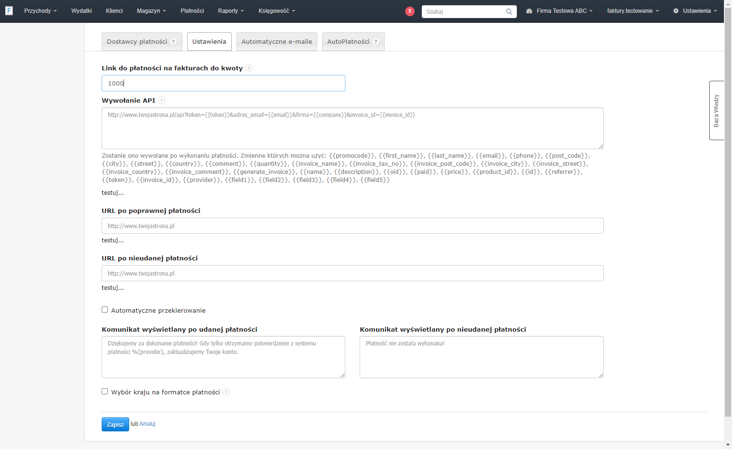Go to Wydatki in the navigation bar

[81, 11]
